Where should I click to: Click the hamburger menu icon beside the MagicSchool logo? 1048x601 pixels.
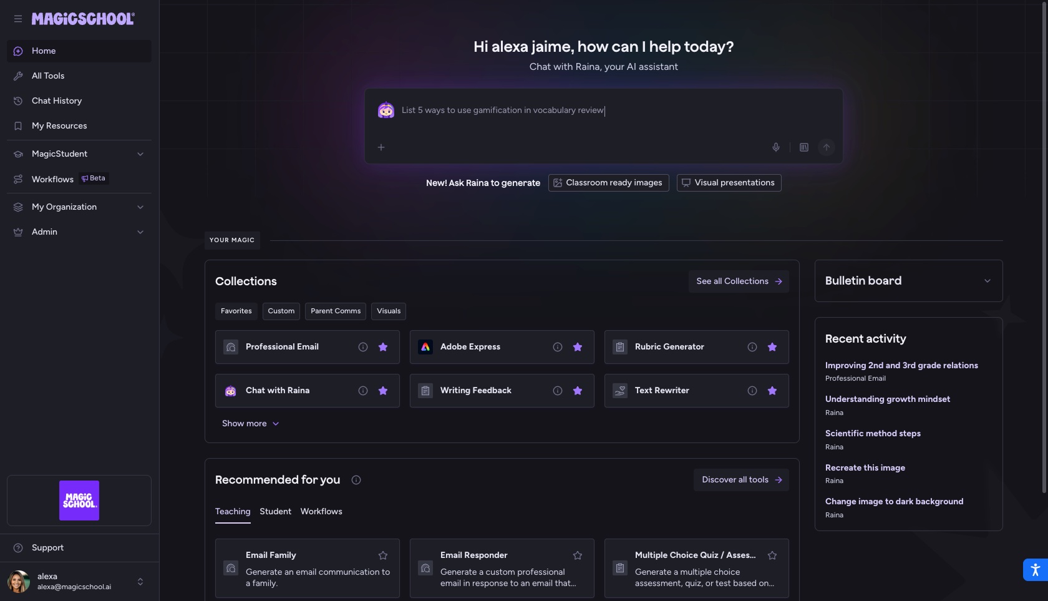coord(18,19)
